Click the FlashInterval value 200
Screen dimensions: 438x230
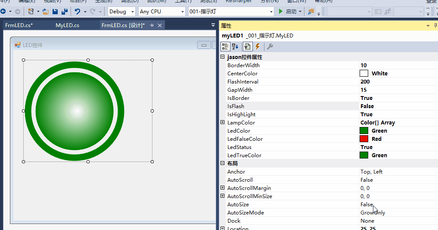coord(365,81)
